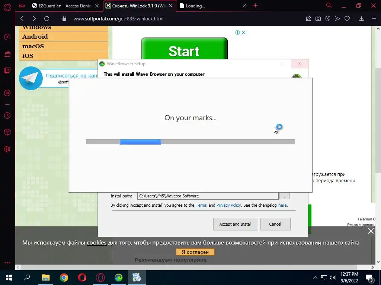This screenshot has width=381, height=285.
Task: Open GX Corner gamepad icon
Action: tap(22, 6)
